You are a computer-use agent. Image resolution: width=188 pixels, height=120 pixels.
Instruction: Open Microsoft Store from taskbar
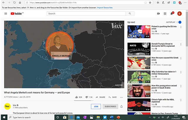coord(65,117)
